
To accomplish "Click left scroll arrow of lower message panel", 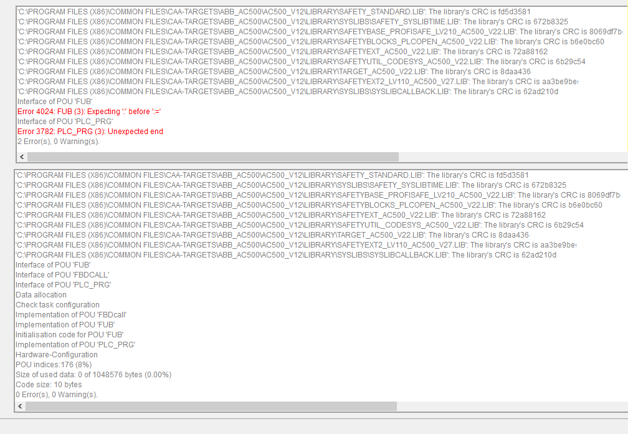I will point(21,406).
